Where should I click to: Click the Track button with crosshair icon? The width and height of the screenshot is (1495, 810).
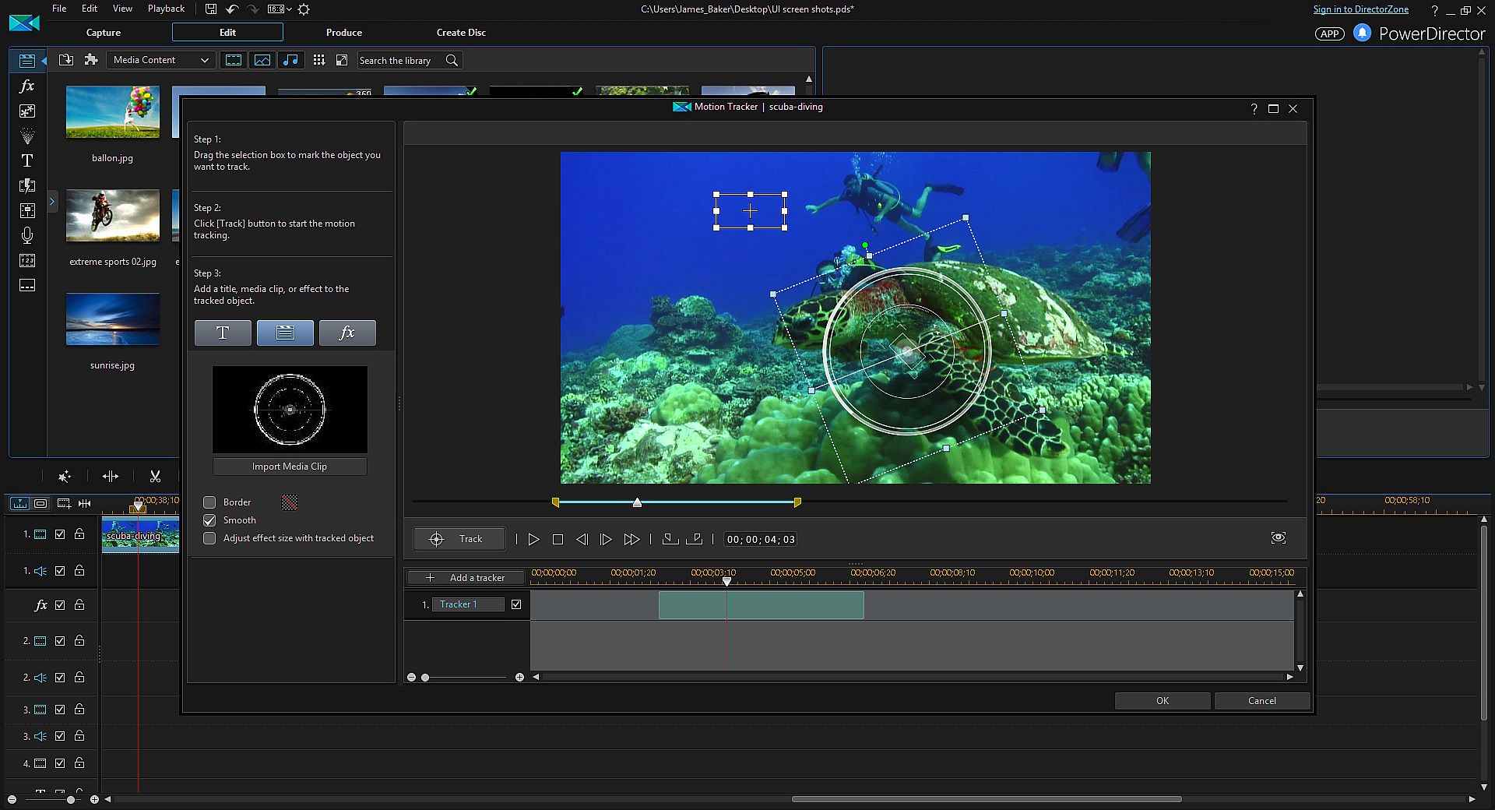(x=459, y=539)
